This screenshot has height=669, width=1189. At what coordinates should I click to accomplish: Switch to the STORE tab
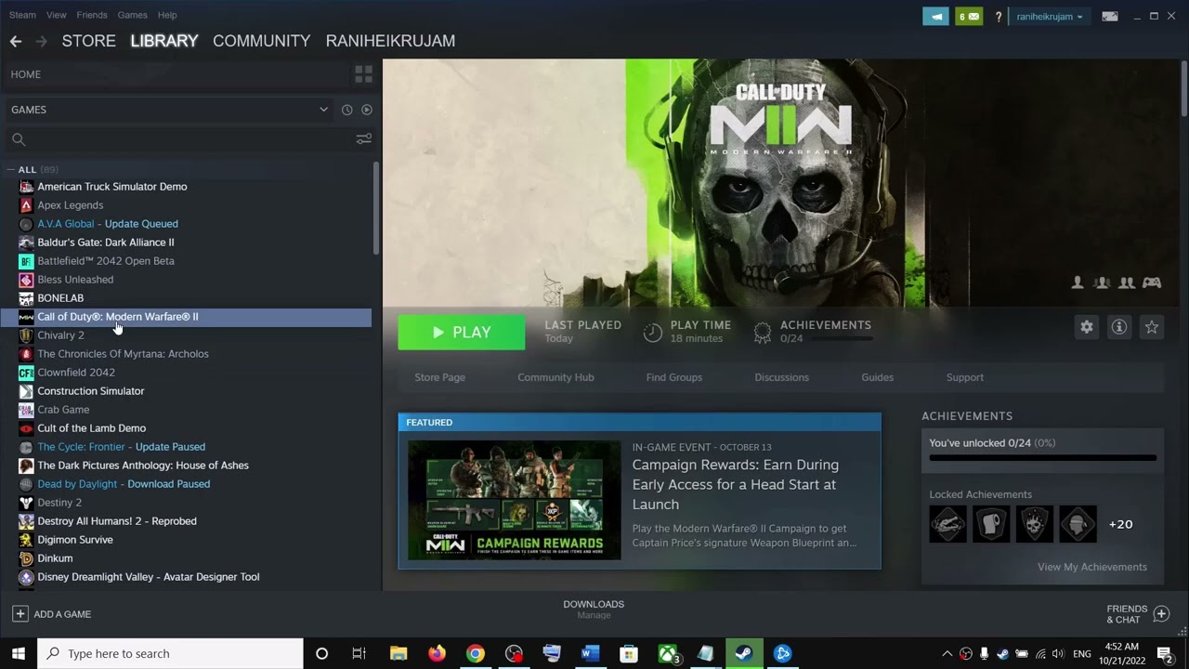pos(88,41)
